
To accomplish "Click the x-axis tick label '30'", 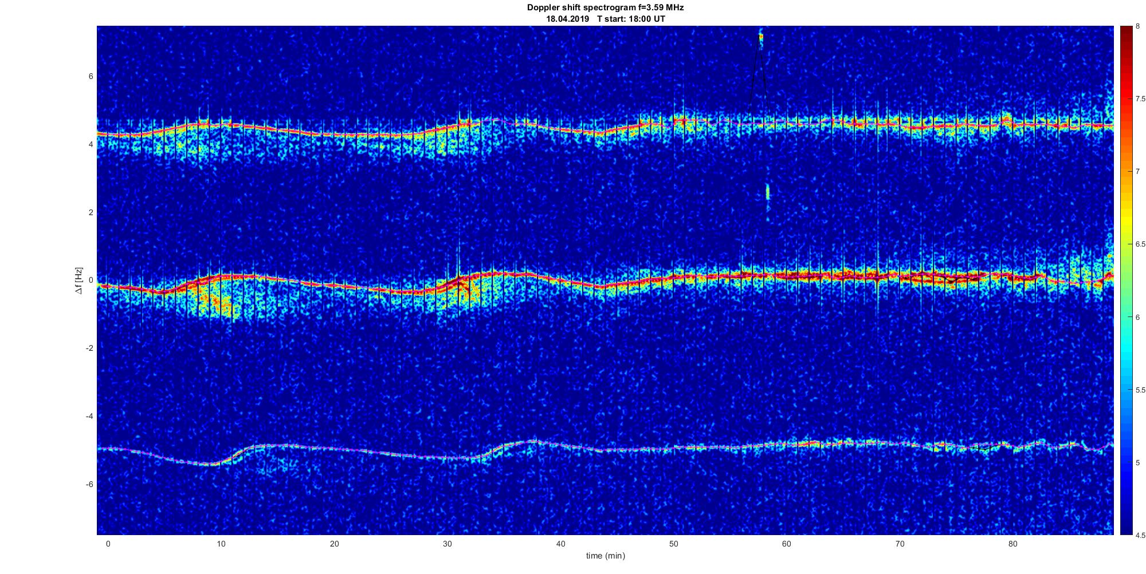I will coord(448,544).
